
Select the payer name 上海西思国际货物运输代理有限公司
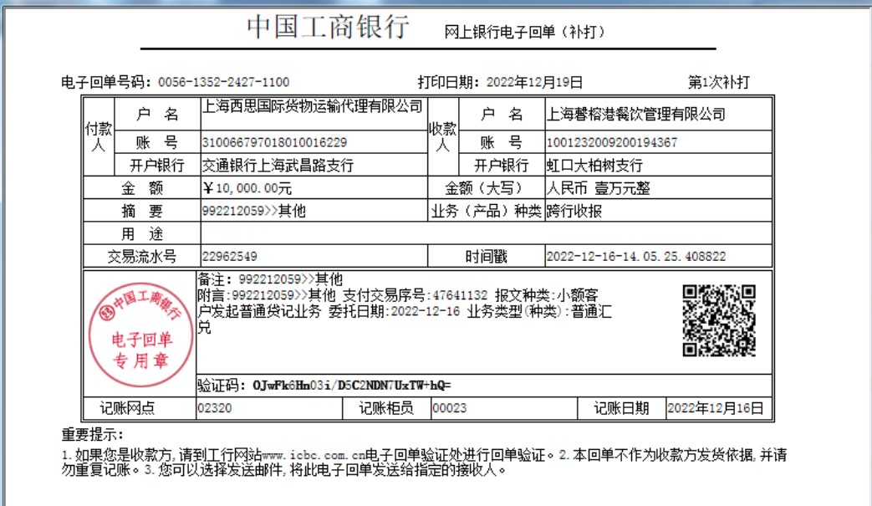[x=313, y=106]
